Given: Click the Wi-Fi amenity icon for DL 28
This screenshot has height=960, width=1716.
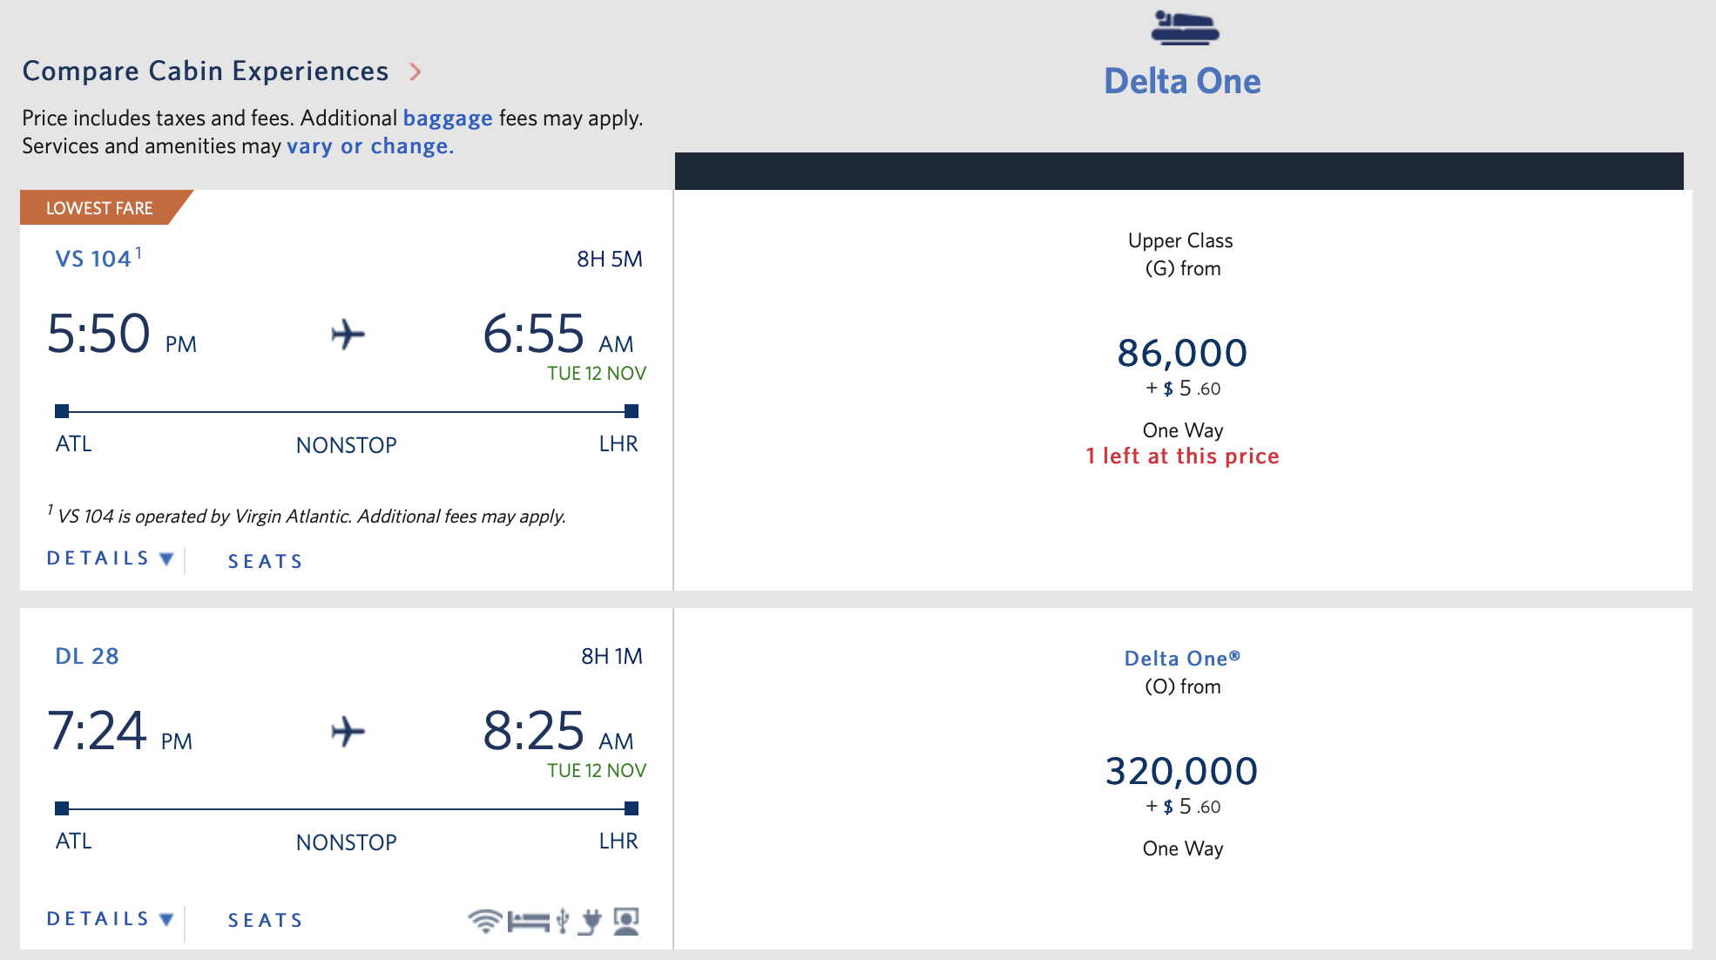Looking at the screenshot, I should [484, 921].
